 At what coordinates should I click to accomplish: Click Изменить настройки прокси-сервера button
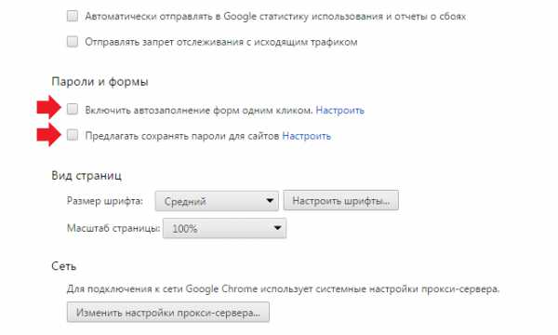click(x=168, y=313)
